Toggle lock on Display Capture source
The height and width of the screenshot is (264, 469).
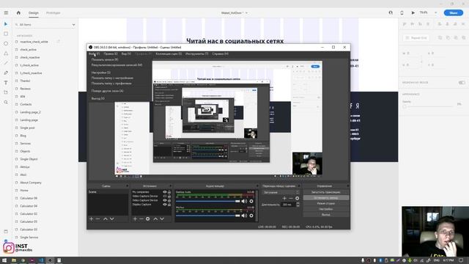pos(169,205)
